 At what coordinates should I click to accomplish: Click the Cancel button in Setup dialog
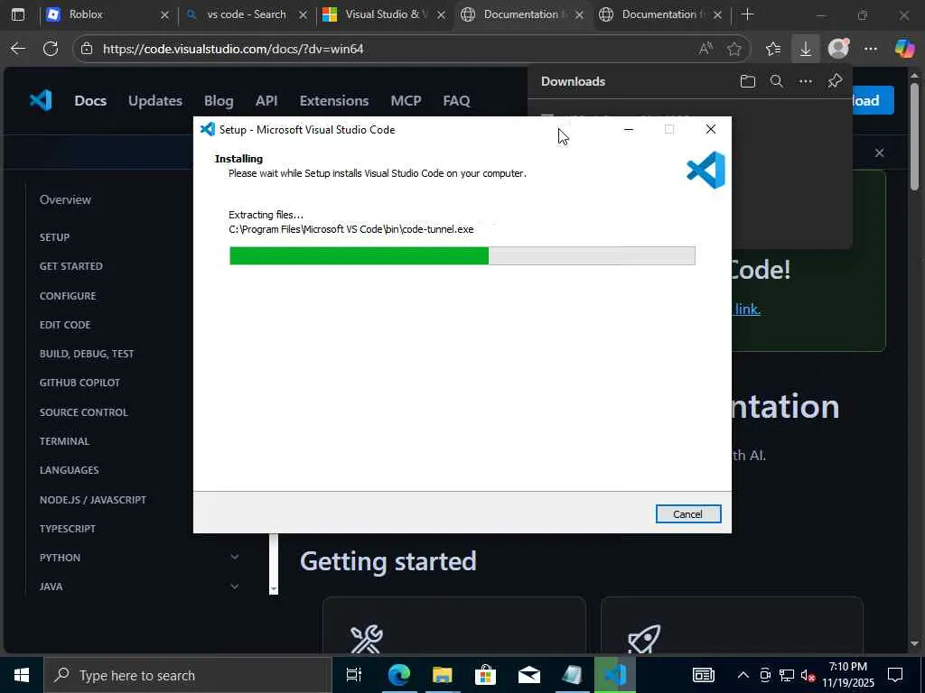(x=687, y=513)
